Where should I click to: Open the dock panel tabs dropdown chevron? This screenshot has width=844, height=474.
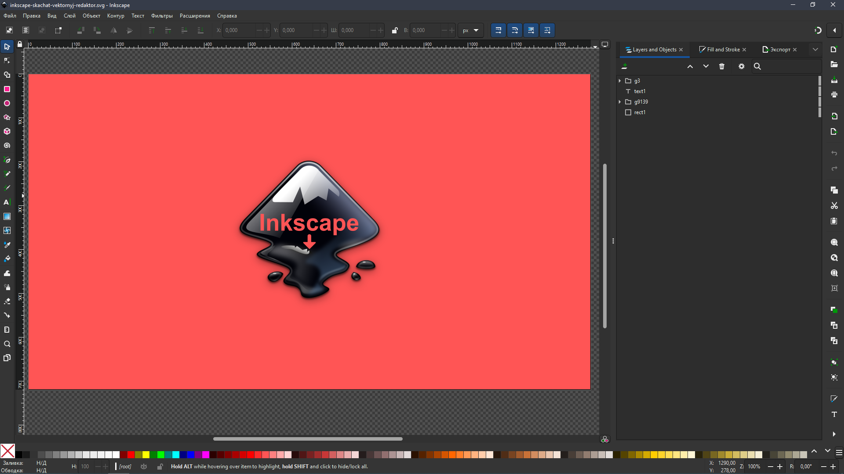(x=815, y=50)
